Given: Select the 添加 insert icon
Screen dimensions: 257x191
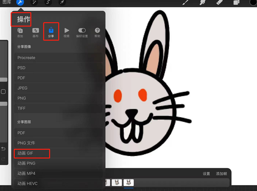Looking at the screenshot, I should tap(20, 31).
